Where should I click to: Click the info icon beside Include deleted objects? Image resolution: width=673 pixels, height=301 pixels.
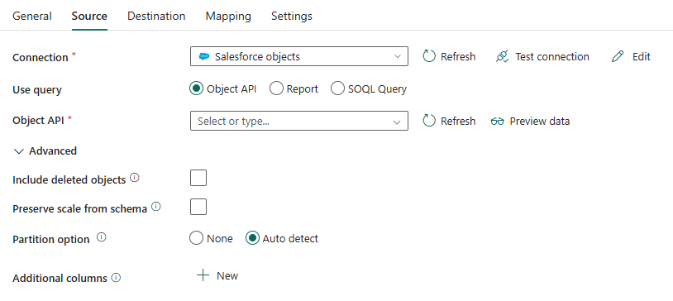(134, 178)
